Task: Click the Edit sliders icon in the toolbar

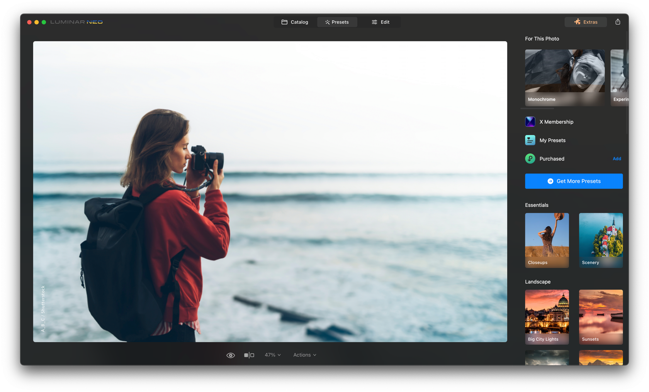Action: [x=373, y=22]
